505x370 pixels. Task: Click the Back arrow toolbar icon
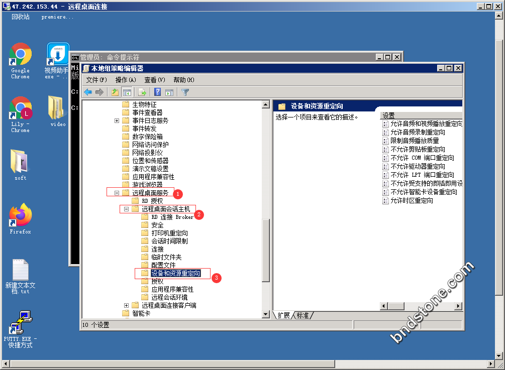(88, 92)
